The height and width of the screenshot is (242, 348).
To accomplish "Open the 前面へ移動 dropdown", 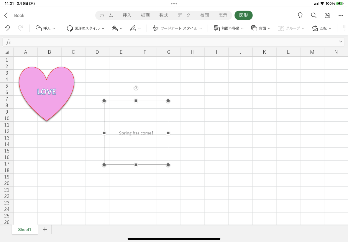I will [229, 28].
